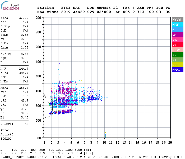
Task: Click the yE value 20.0
Action: 25,109
